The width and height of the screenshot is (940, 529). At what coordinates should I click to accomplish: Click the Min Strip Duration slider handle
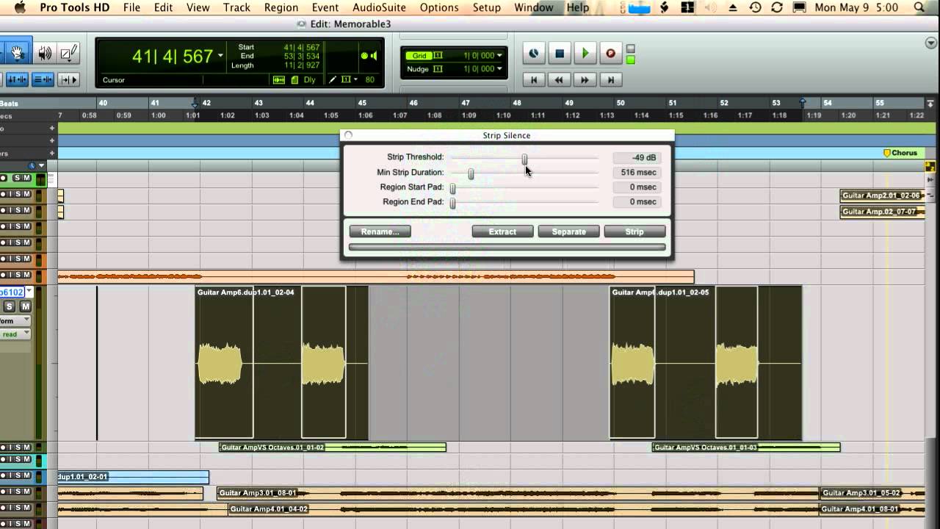[471, 173]
